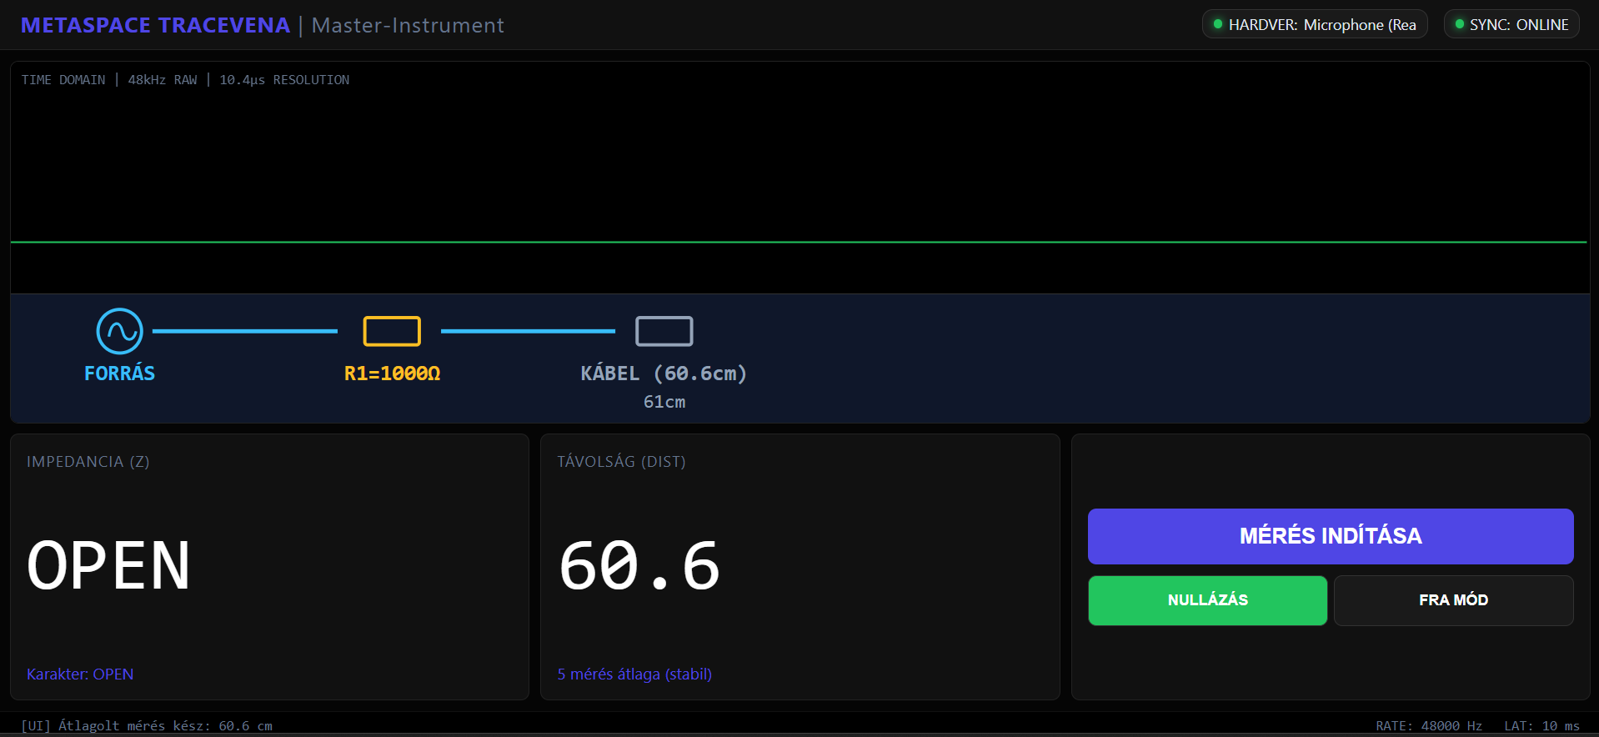The width and height of the screenshot is (1599, 737).
Task: Click the Karakter: OPEN link text
Action: (80, 674)
